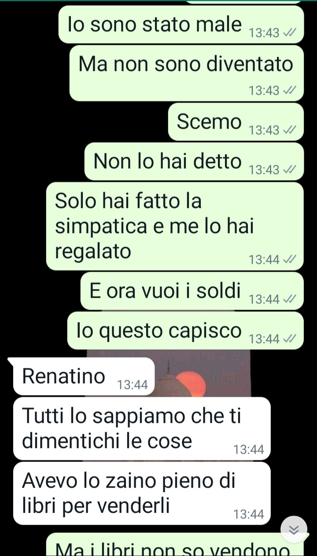Tap read checkmarks on "Scemo" message
This screenshot has width=317, height=556.
(289, 130)
